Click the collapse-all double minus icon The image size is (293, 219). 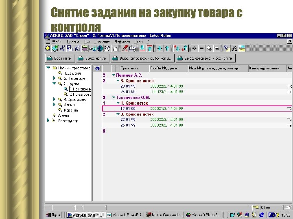217,48
